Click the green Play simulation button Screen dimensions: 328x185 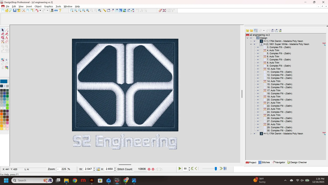180,169
